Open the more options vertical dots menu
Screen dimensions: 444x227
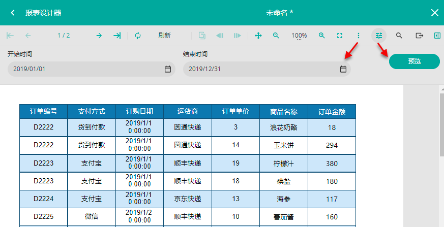coord(359,36)
